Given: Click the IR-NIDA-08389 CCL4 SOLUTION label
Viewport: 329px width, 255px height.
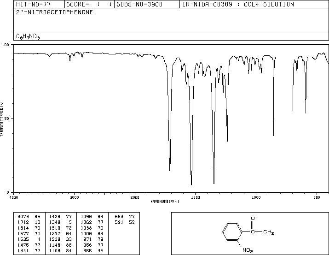Looking at the screenshot, I should click(238, 4).
